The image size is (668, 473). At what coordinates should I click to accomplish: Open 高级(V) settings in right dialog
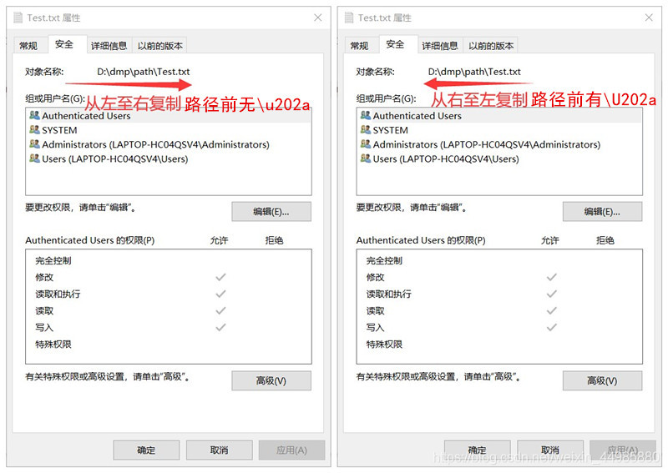(x=602, y=380)
